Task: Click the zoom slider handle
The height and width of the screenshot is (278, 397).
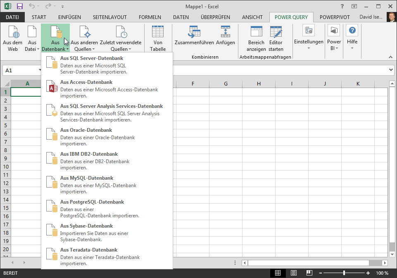Action: [344, 273]
